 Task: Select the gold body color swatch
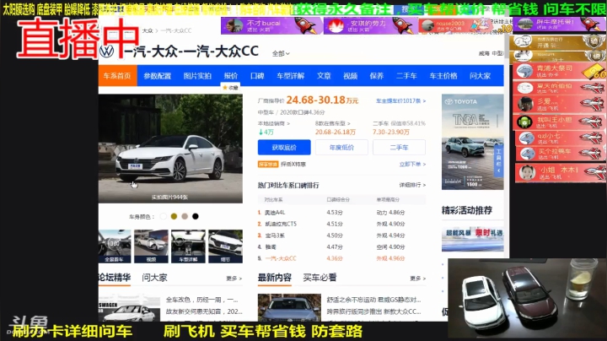click(x=175, y=216)
